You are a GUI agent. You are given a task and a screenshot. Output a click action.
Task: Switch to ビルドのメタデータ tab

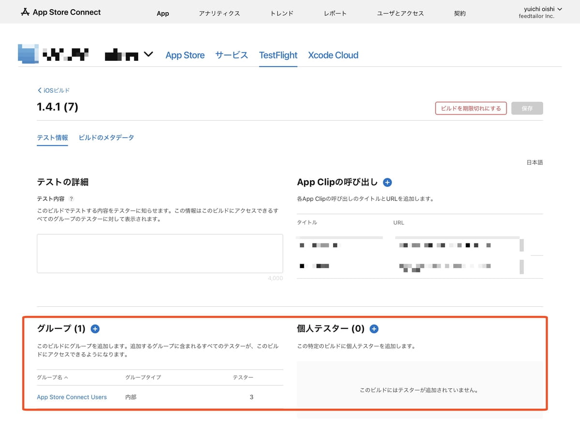tap(106, 138)
